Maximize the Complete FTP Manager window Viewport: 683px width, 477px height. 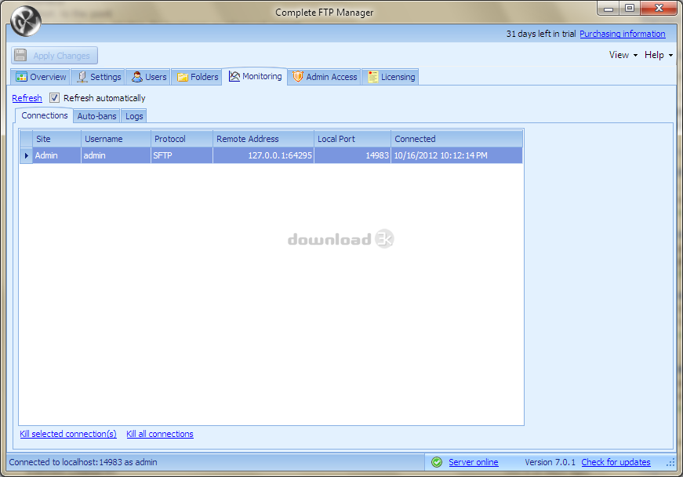pyautogui.click(x=630, y=9)
